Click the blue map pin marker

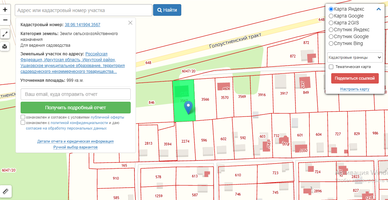coord(188,108)
